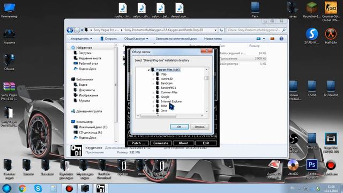This screenshot has width=343, height=193.
Task: Open the Общий доступ dropdown
Action: [x=136, y=39]
